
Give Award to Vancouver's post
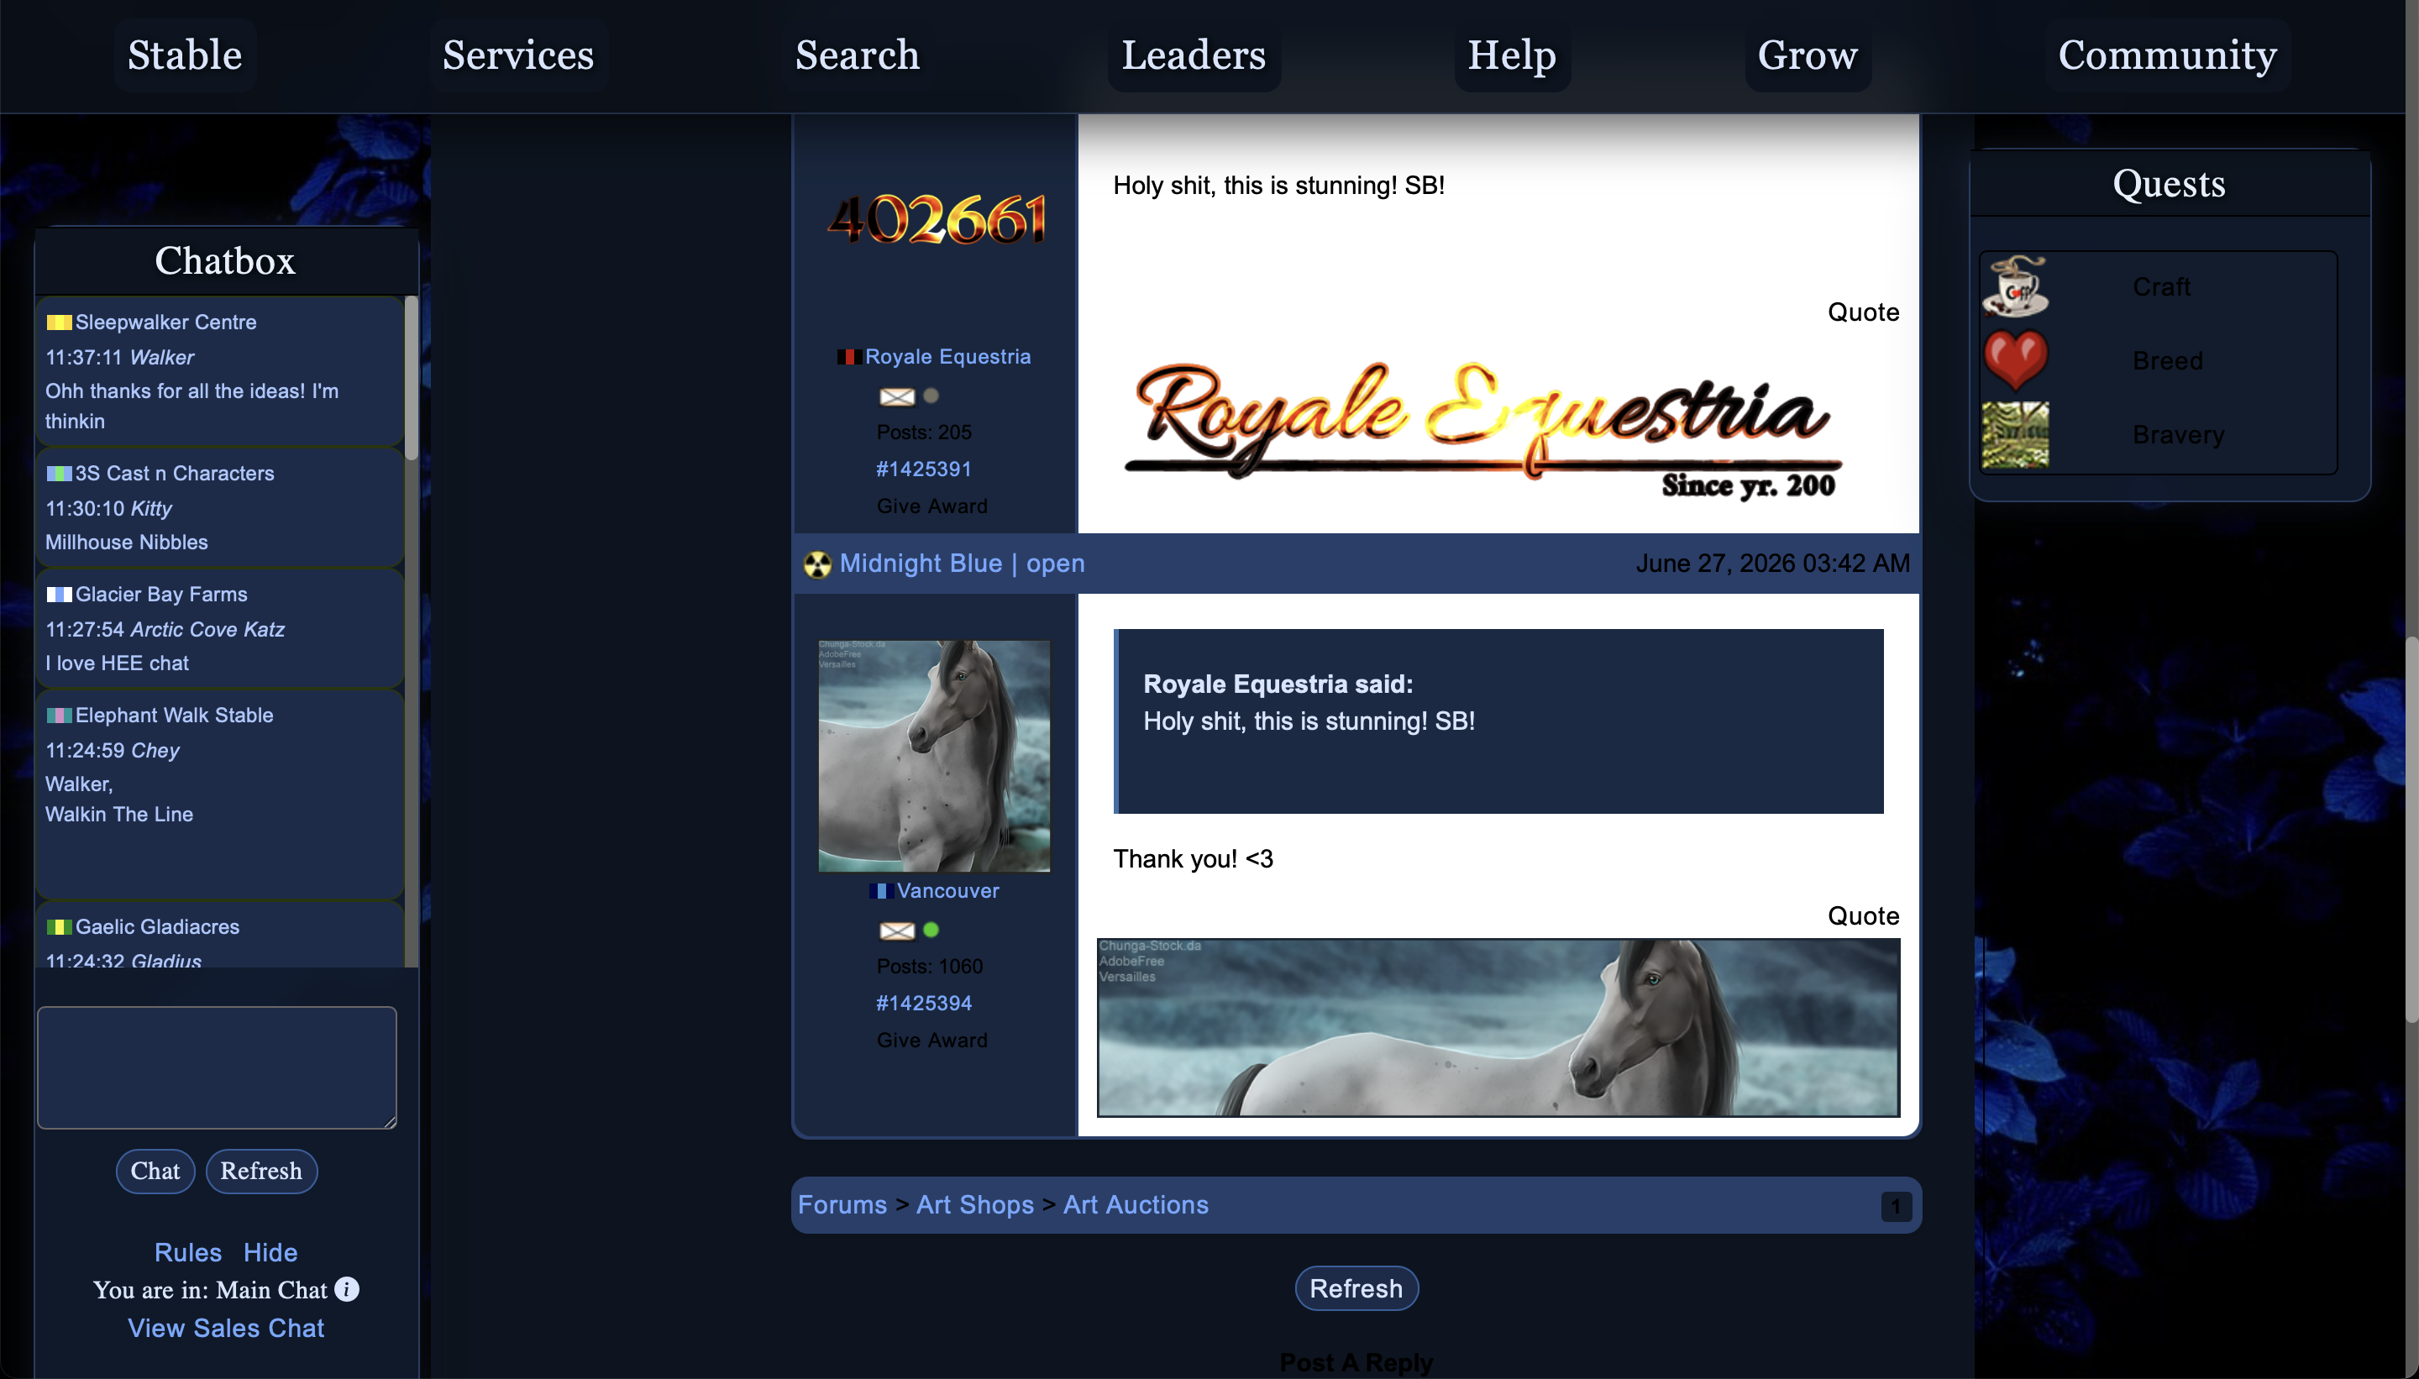click(x=932, y=1041)
